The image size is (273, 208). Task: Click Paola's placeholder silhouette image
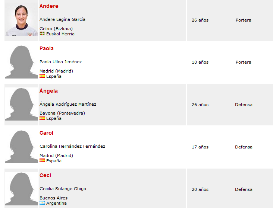[x=21, y=62]
